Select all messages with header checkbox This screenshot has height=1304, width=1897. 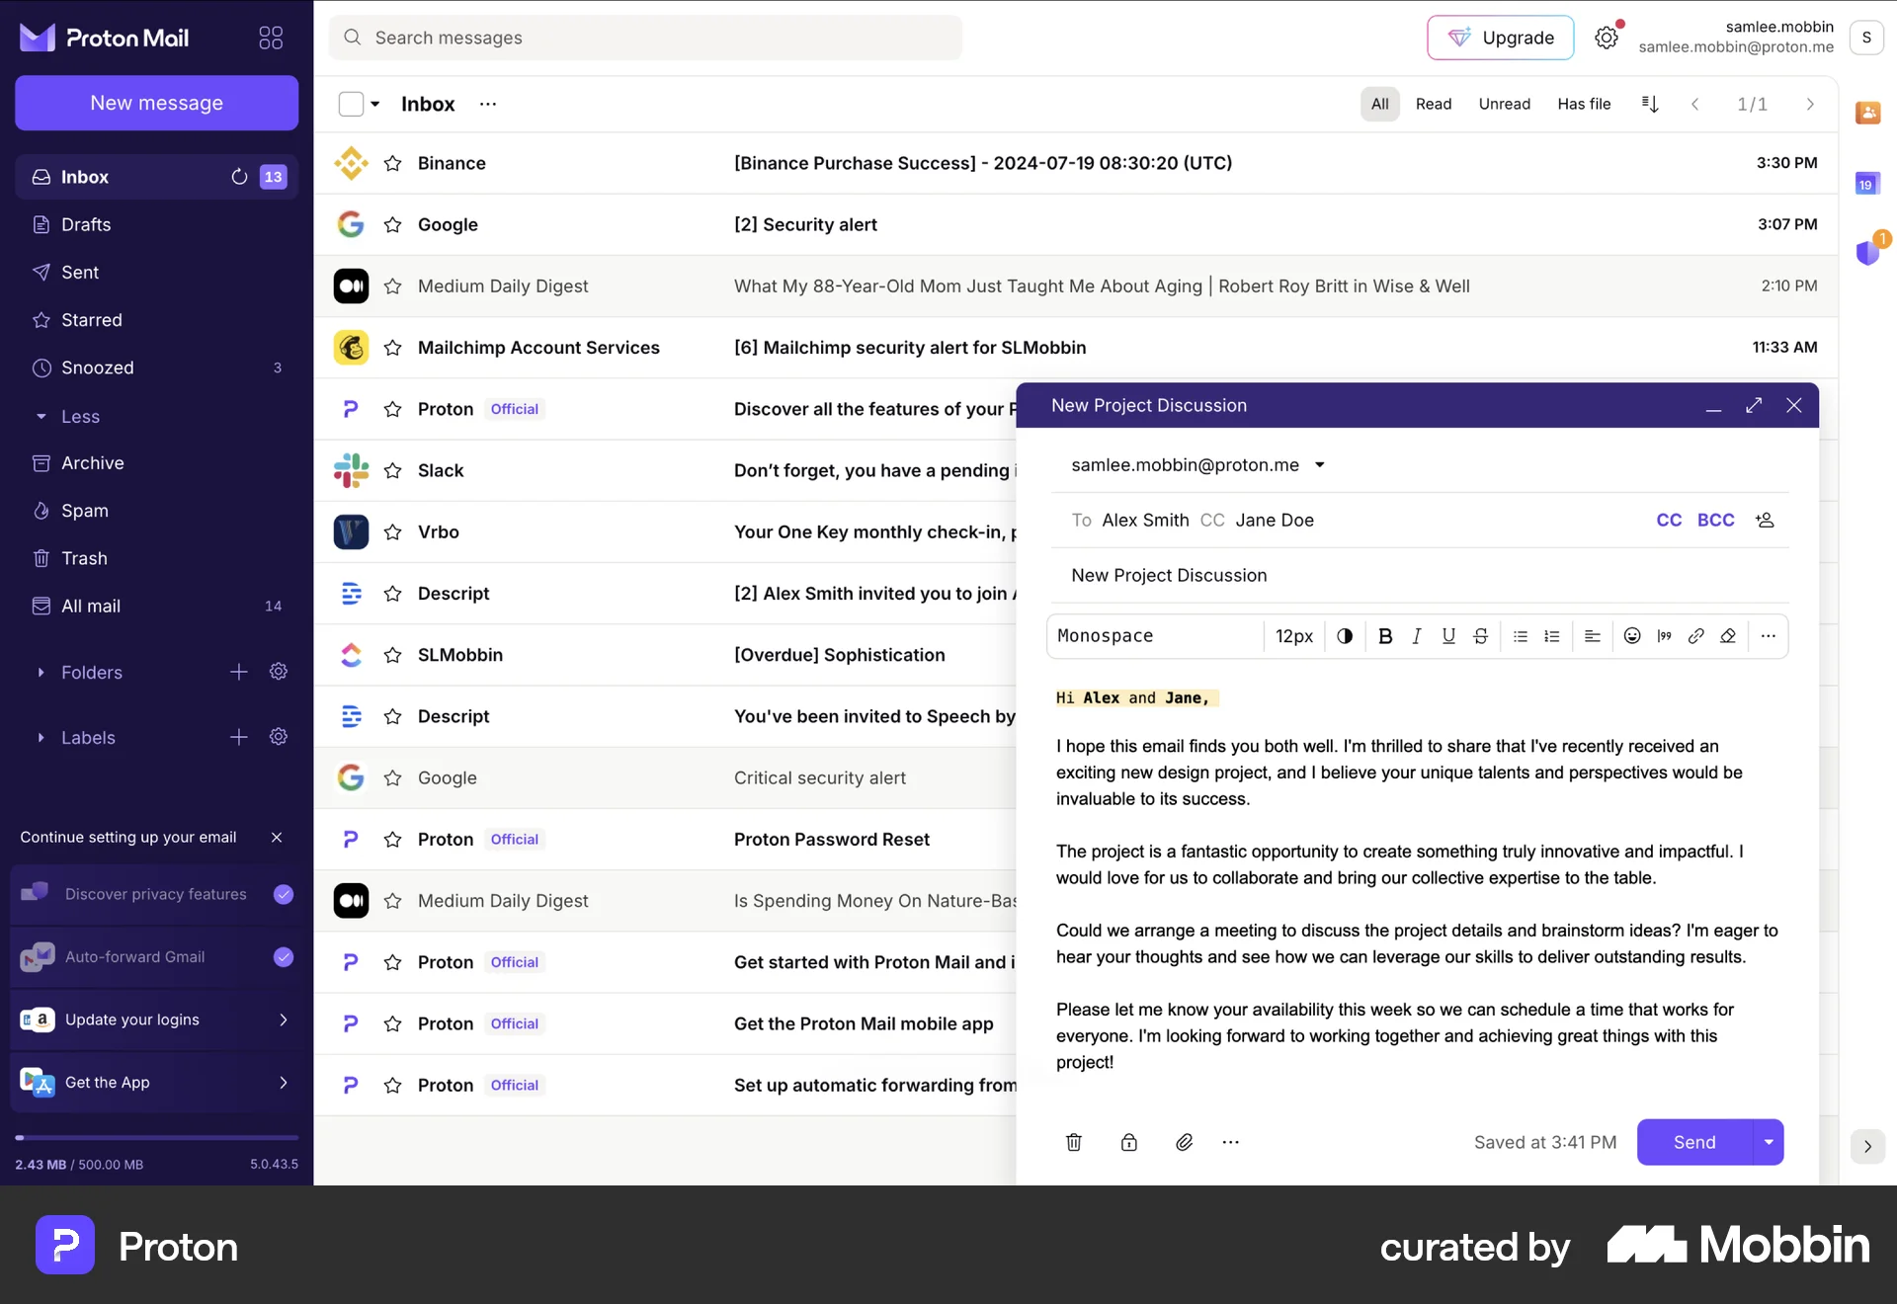[351, 103]
